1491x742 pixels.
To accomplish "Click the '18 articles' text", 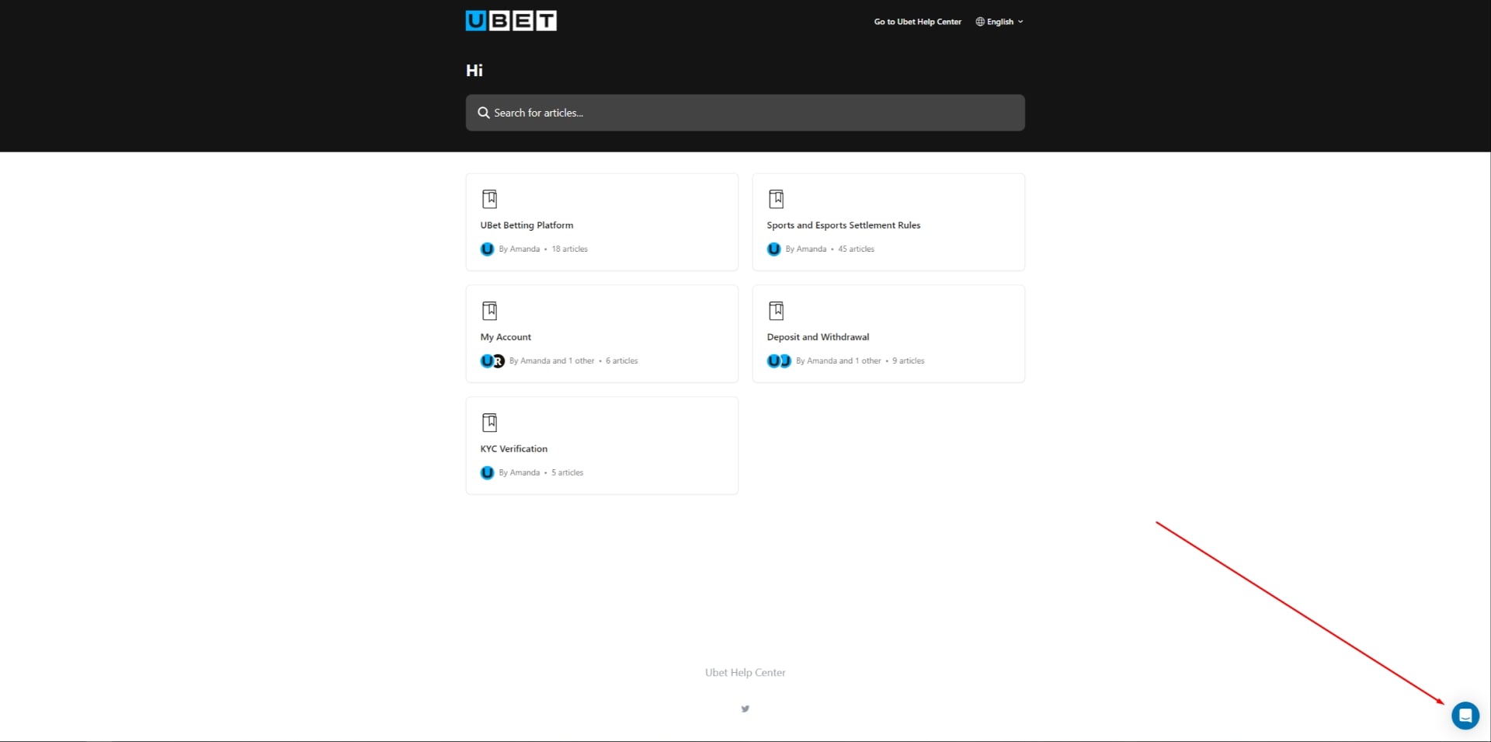I will coord(569,249).
